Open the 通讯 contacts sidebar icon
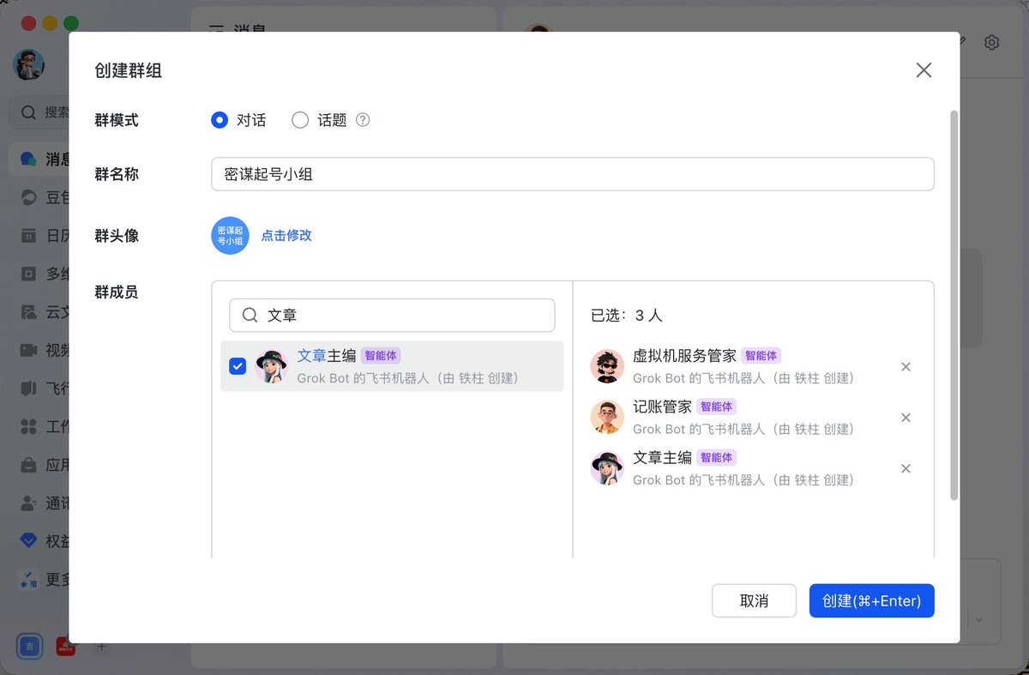The image size is (1029, 675). tap(28, 503)
